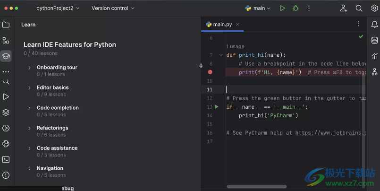Screen dimensions: 380x191
Task: Open the Services tool window icon
Action: 6,128
